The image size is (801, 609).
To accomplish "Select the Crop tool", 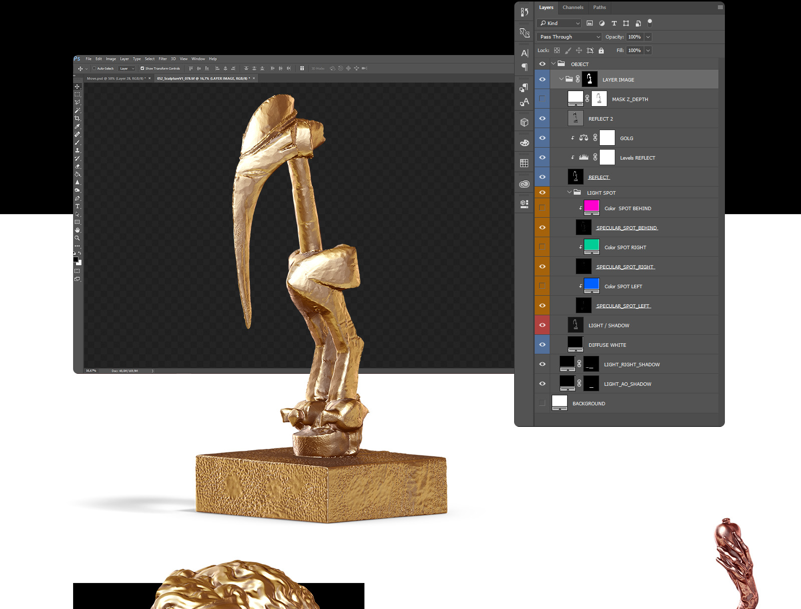I will [77, 119].
